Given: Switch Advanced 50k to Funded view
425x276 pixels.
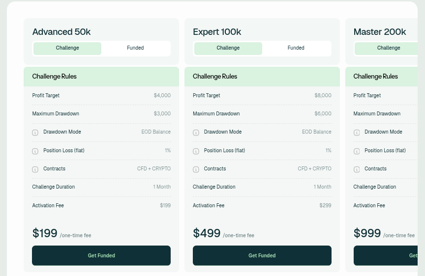Looking at the screenshot, I should pyautogui.click(x=136, y=49).
